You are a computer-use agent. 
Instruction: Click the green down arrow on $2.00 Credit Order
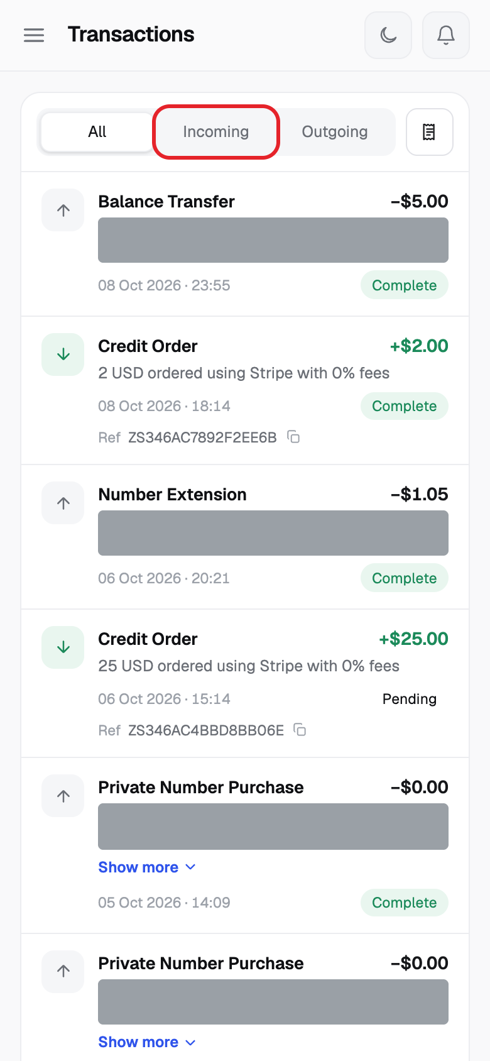click(x=63, y=355)
